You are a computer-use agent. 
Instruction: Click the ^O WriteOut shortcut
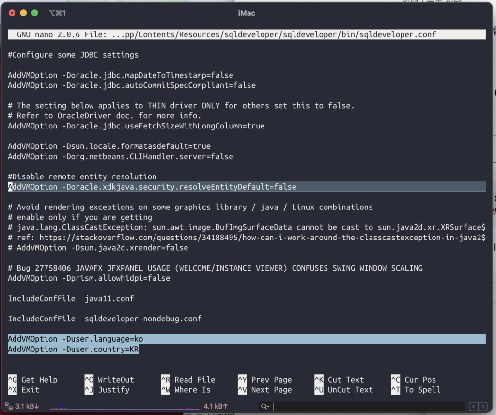click(109, 380)
